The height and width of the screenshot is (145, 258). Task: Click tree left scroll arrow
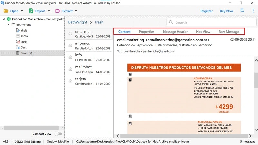point(2,128)
